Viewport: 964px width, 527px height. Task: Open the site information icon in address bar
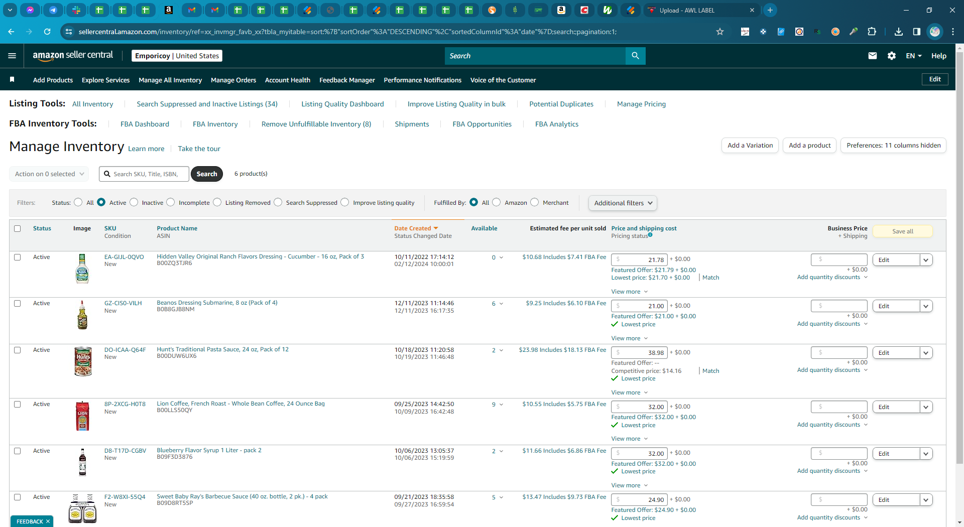coord(69,32)
